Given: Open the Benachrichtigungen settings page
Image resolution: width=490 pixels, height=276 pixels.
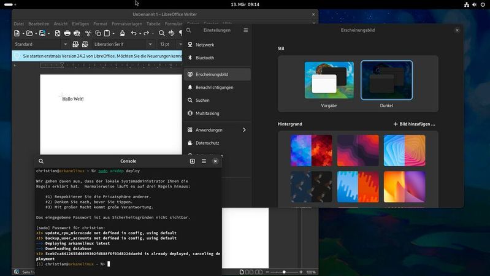Looking at the screenshot, I should (x=217, y=88).
